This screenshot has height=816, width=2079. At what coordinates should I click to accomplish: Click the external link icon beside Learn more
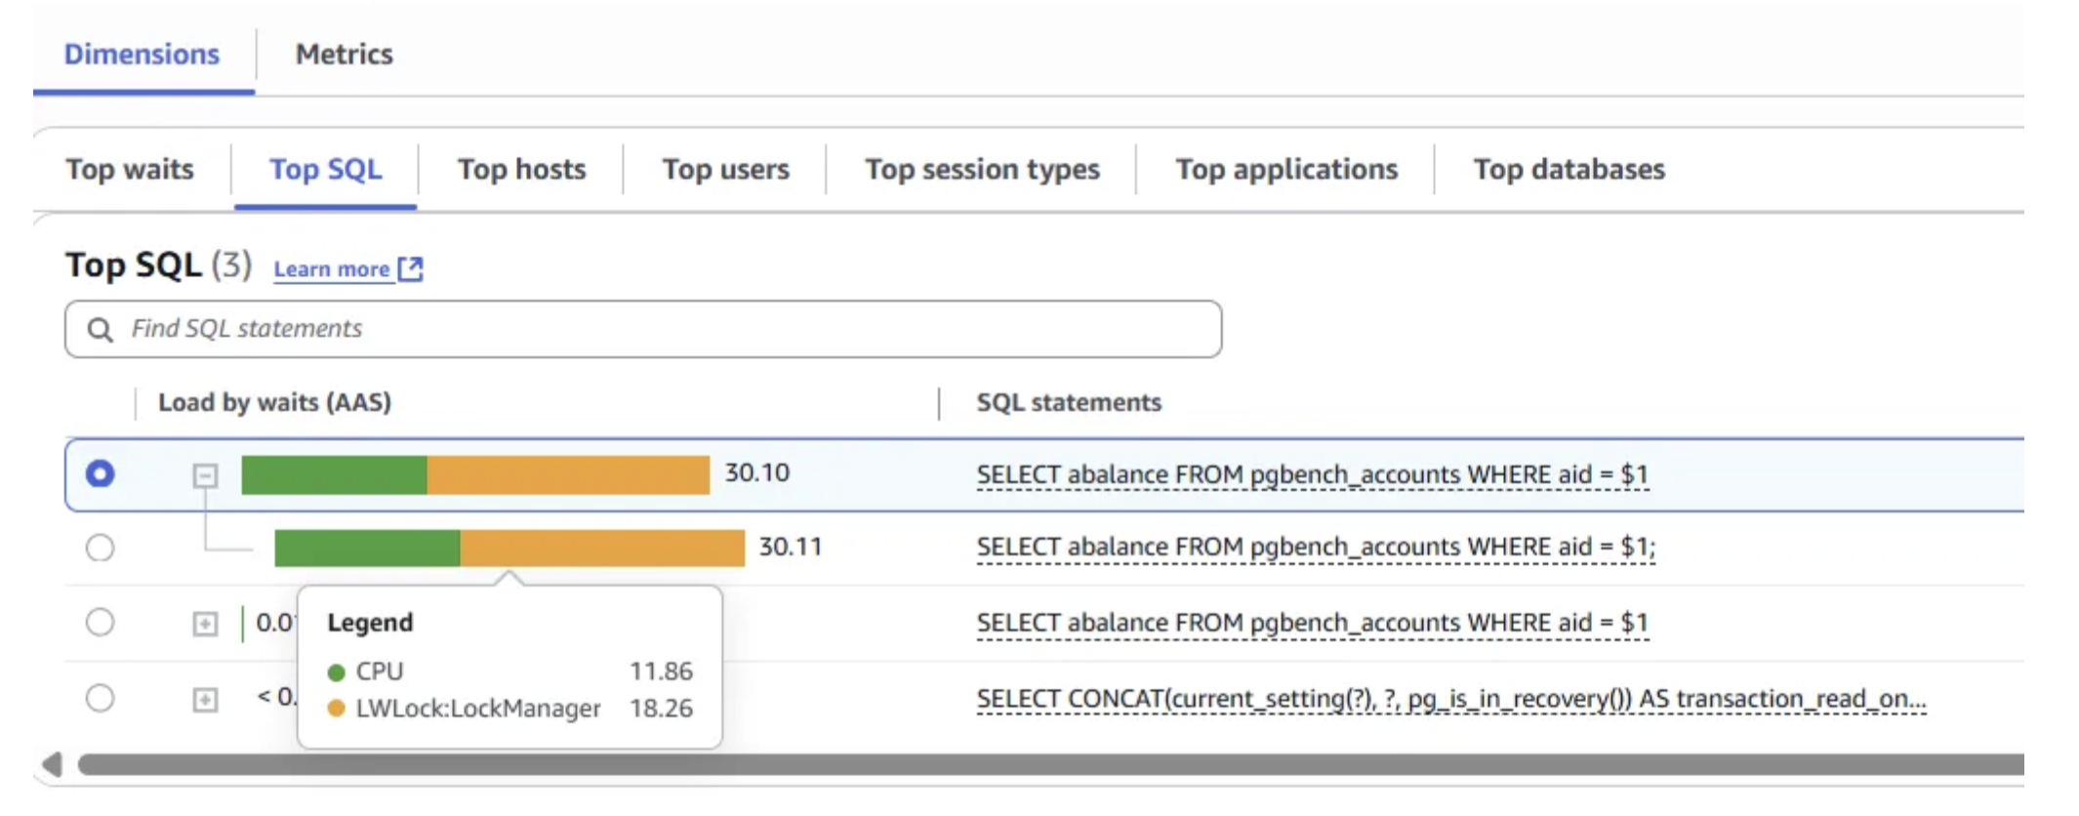(x=411, y=268)
